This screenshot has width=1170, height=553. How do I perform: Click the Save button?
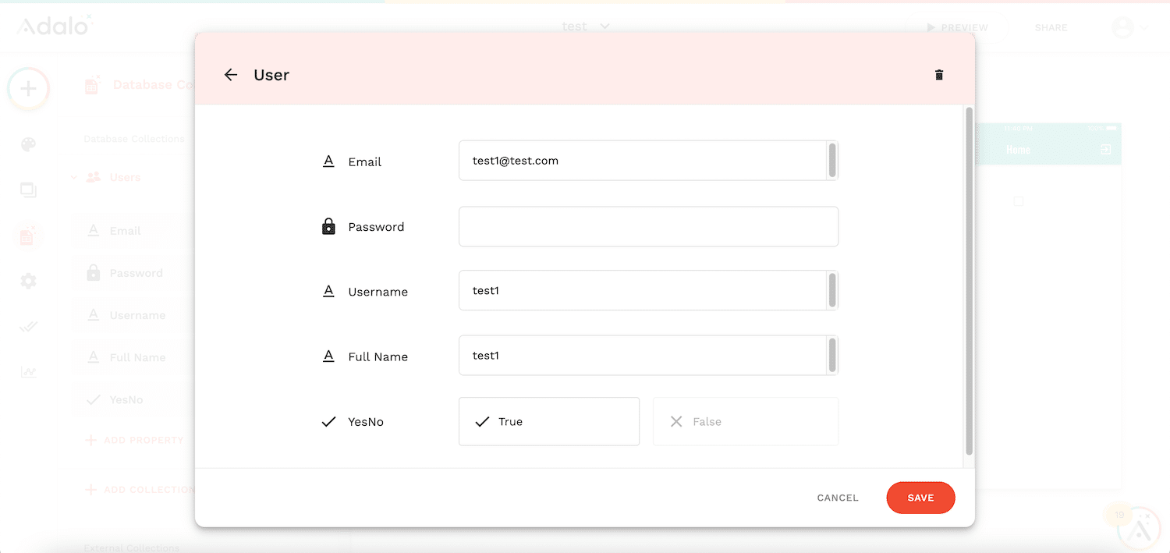coord(920,498)
